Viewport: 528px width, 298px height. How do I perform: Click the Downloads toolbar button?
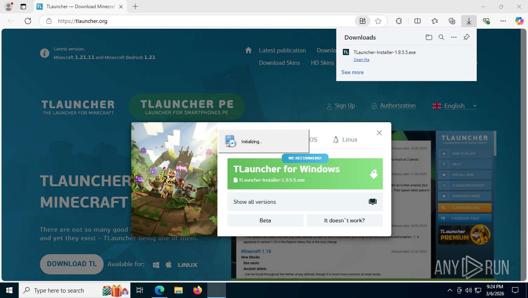pos(469,21)
